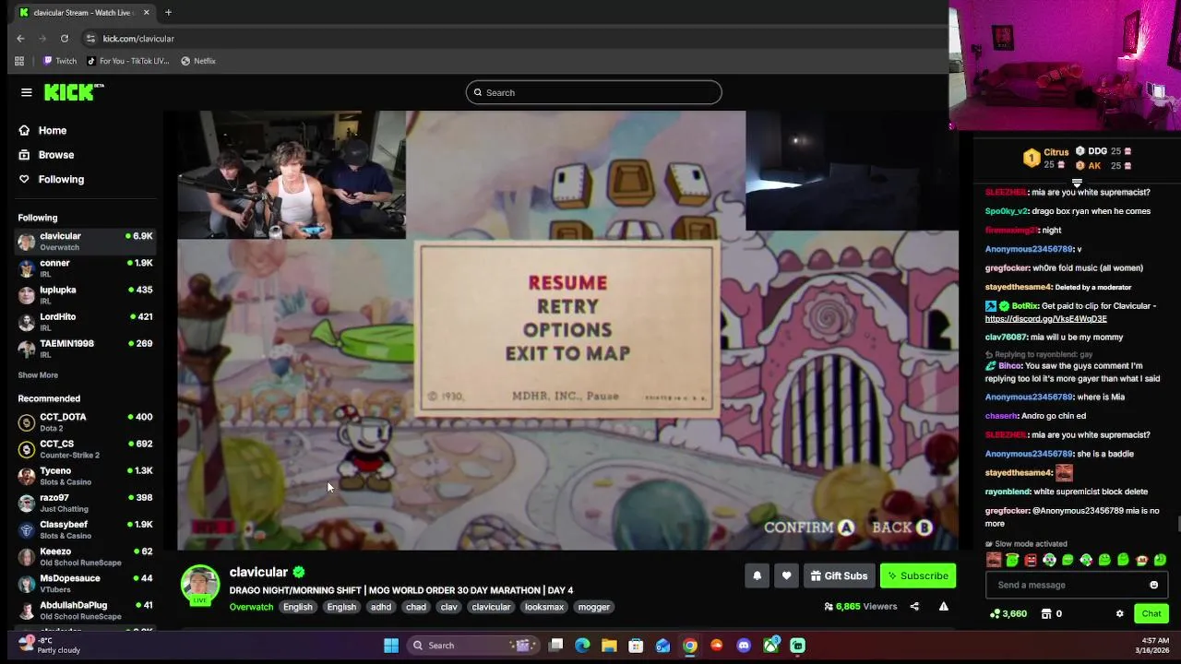Open the Kick hamburger sidebar menu

[27, 92]
